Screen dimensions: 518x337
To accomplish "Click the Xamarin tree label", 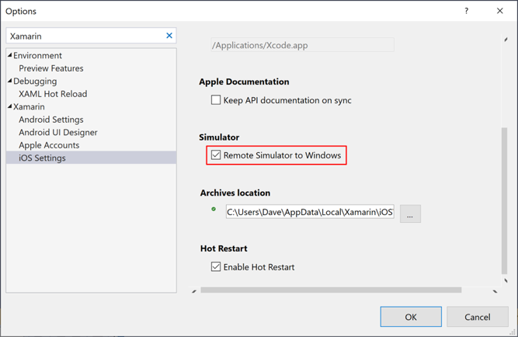I will pos(29,106).
